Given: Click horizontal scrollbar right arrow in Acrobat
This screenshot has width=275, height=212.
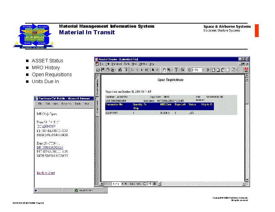Looking at the screenshot, I should tap(244, 184).
